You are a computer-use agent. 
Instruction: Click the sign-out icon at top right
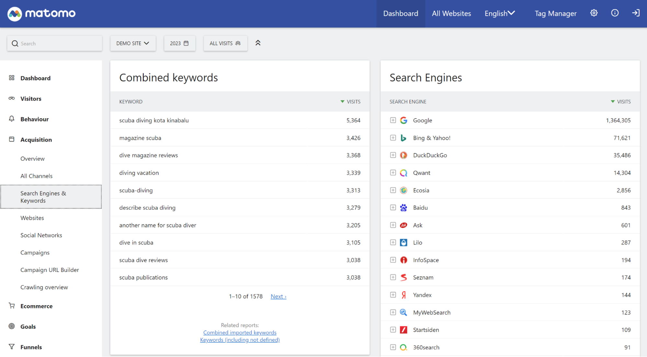click(x=635, y=13)
